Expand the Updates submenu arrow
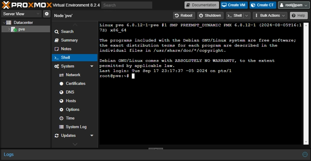The image size is (311, 161). pos(92,136)
